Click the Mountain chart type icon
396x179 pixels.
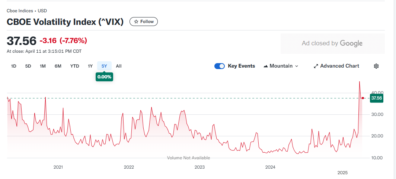265,66
